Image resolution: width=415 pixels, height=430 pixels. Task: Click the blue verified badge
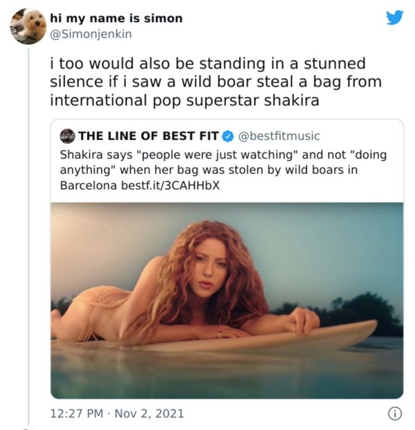coord(229,135)
